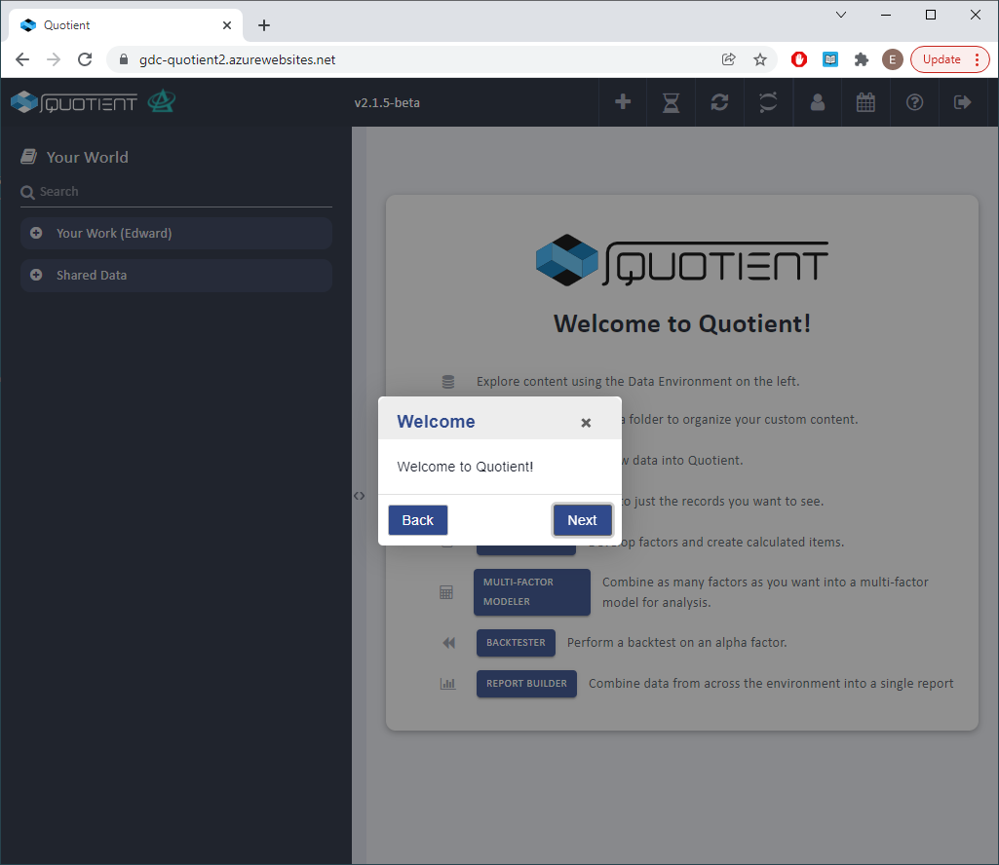Click the Welcome to Quotient! heading
This screenshot has height=865, width=999.
681,323
